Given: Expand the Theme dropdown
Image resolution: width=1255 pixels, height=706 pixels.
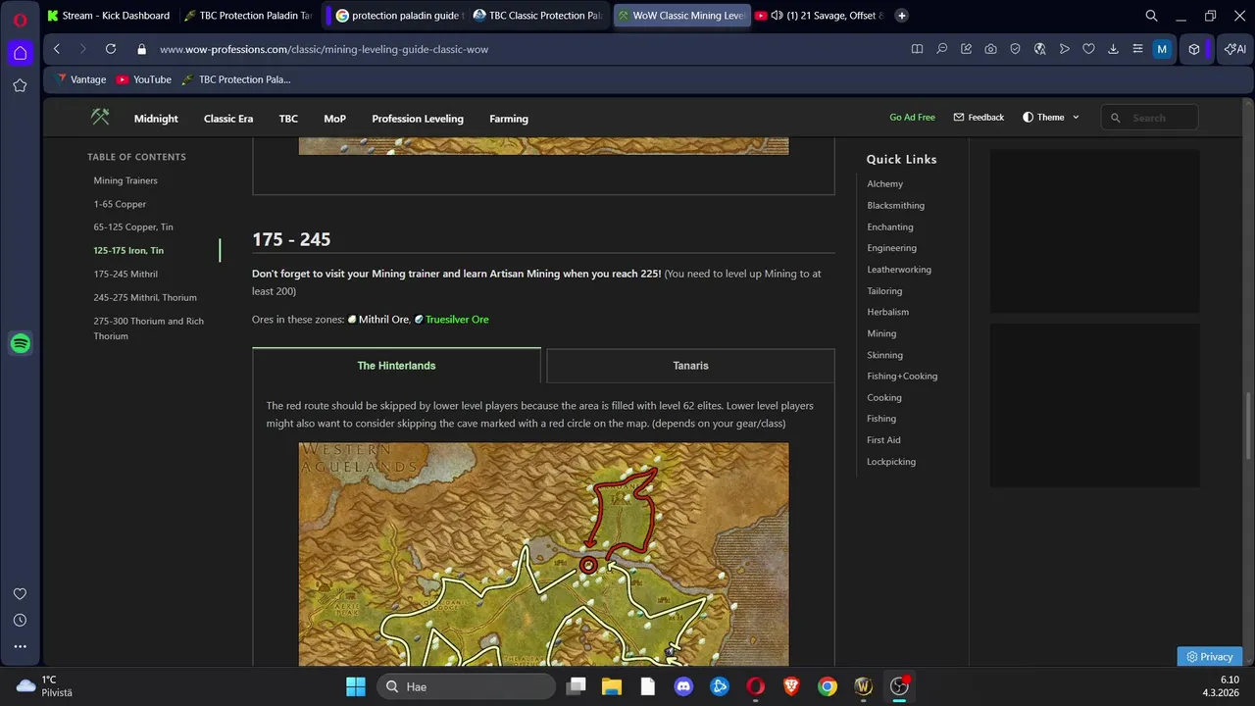Looking at the screenshot, I should tap(1051, 118).
